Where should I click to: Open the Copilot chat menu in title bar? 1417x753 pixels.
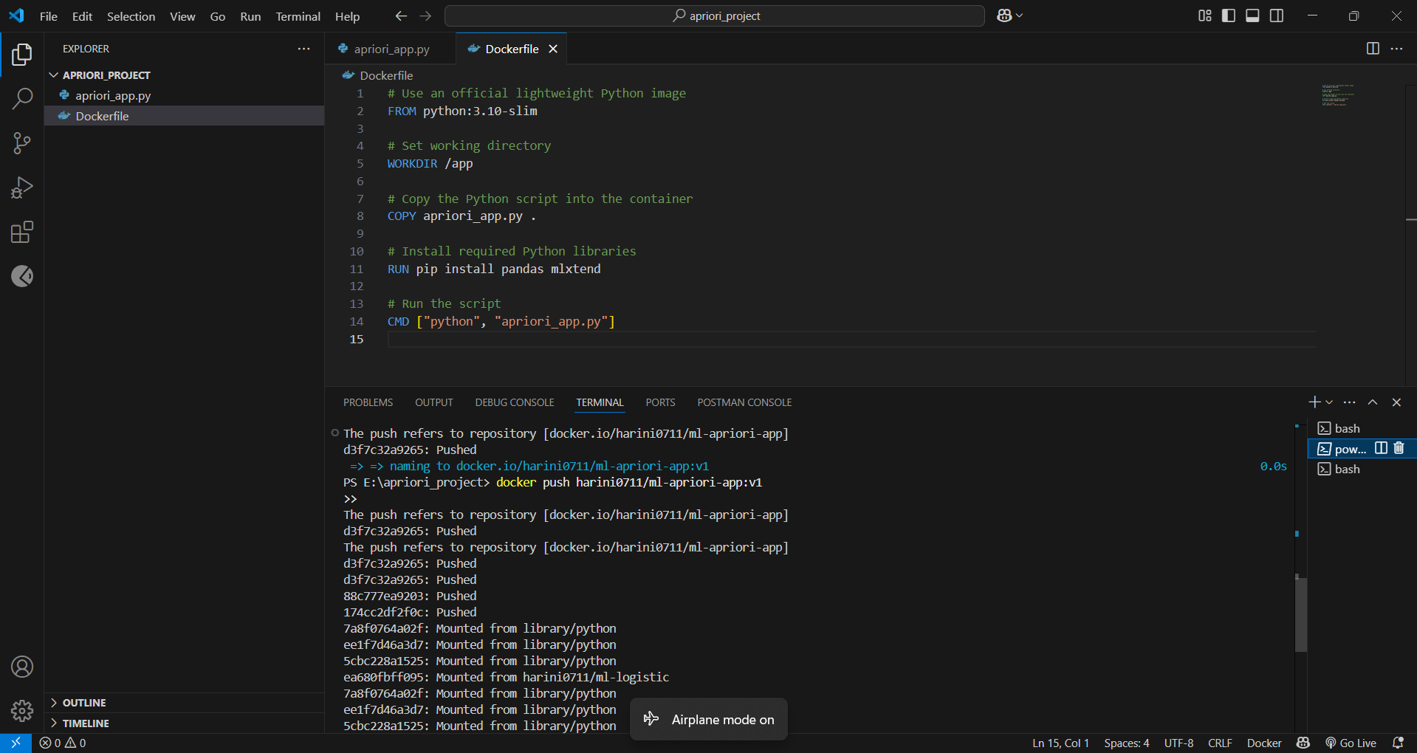[x=1009, y=16]
